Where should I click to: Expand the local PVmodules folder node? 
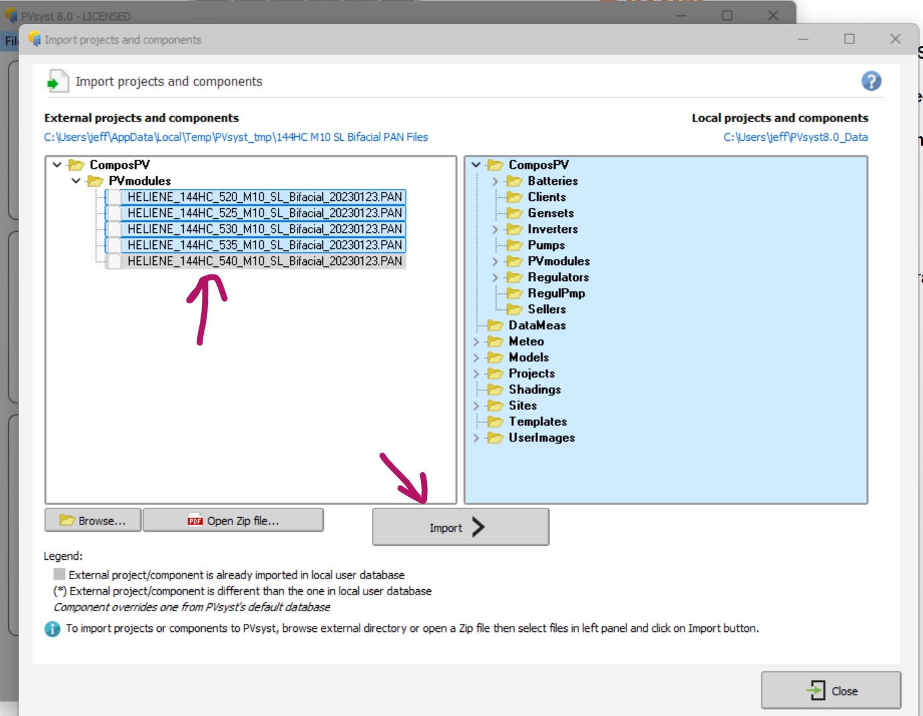(495, 261)
